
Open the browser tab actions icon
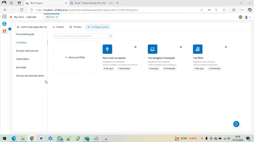(x=19, y=3)
